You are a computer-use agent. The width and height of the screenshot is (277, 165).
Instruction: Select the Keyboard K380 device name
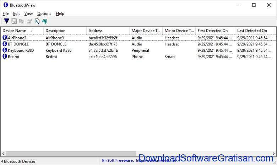click(21, 50)
